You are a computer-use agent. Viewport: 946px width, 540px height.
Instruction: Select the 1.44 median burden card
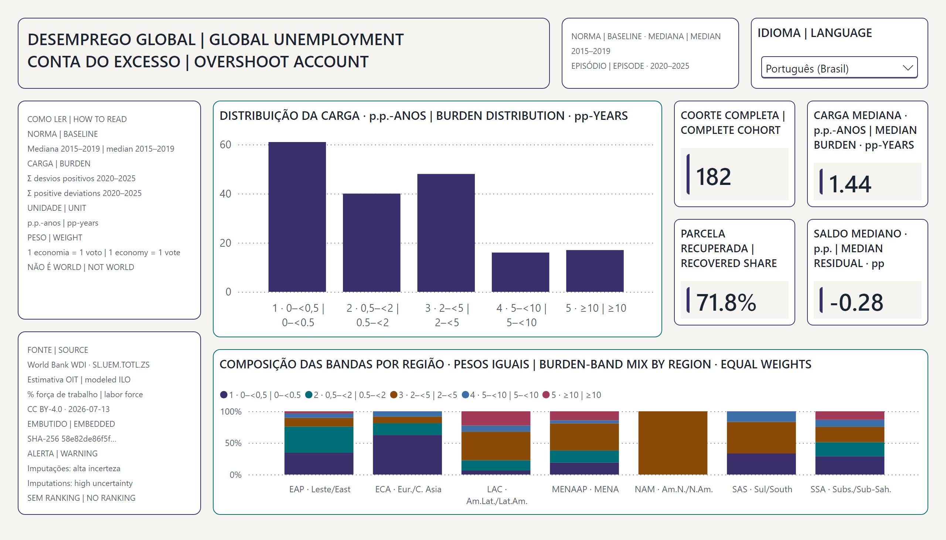pos(867,153)
